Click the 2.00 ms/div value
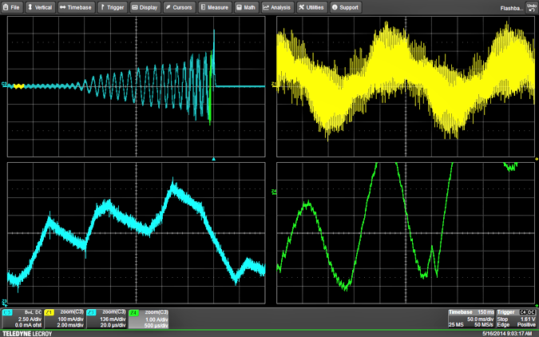 [70, 325]
